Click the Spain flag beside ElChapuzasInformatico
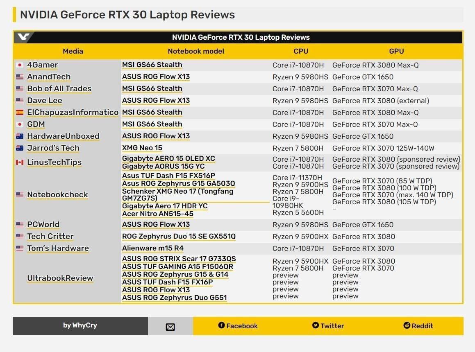This screenshot has height=352, width=475. coord(20,112)
